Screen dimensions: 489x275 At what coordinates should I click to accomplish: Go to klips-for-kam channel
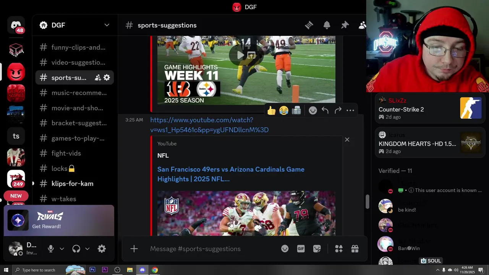74,184
